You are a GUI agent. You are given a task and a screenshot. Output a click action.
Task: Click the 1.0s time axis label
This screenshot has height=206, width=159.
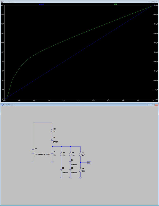click(x=153, y=101)
